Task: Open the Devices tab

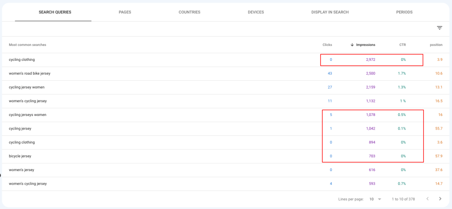Action: (256, 12)
